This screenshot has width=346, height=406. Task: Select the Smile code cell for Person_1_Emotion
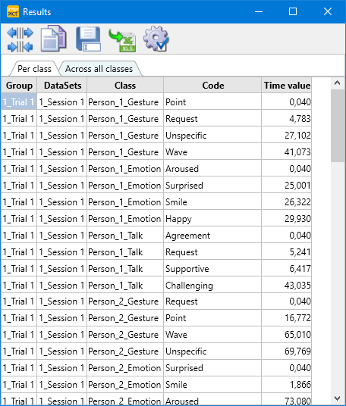pos(212,202)
